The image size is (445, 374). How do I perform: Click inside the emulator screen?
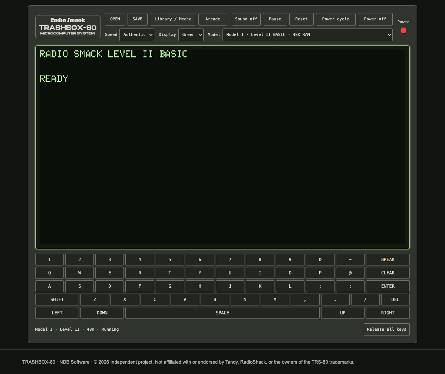point(222,147)
